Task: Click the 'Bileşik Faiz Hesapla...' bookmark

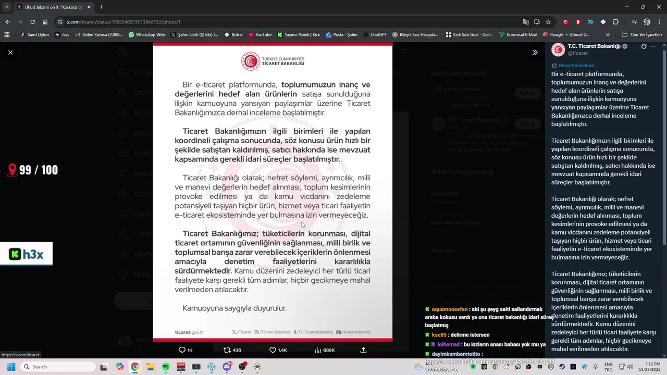Action: [415, 35]
